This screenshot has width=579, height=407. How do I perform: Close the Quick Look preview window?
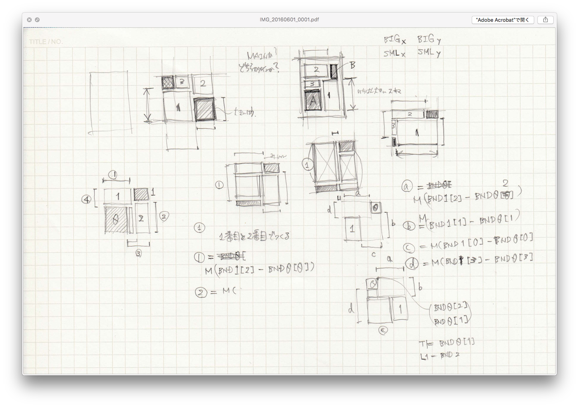(x=29, y=20)
